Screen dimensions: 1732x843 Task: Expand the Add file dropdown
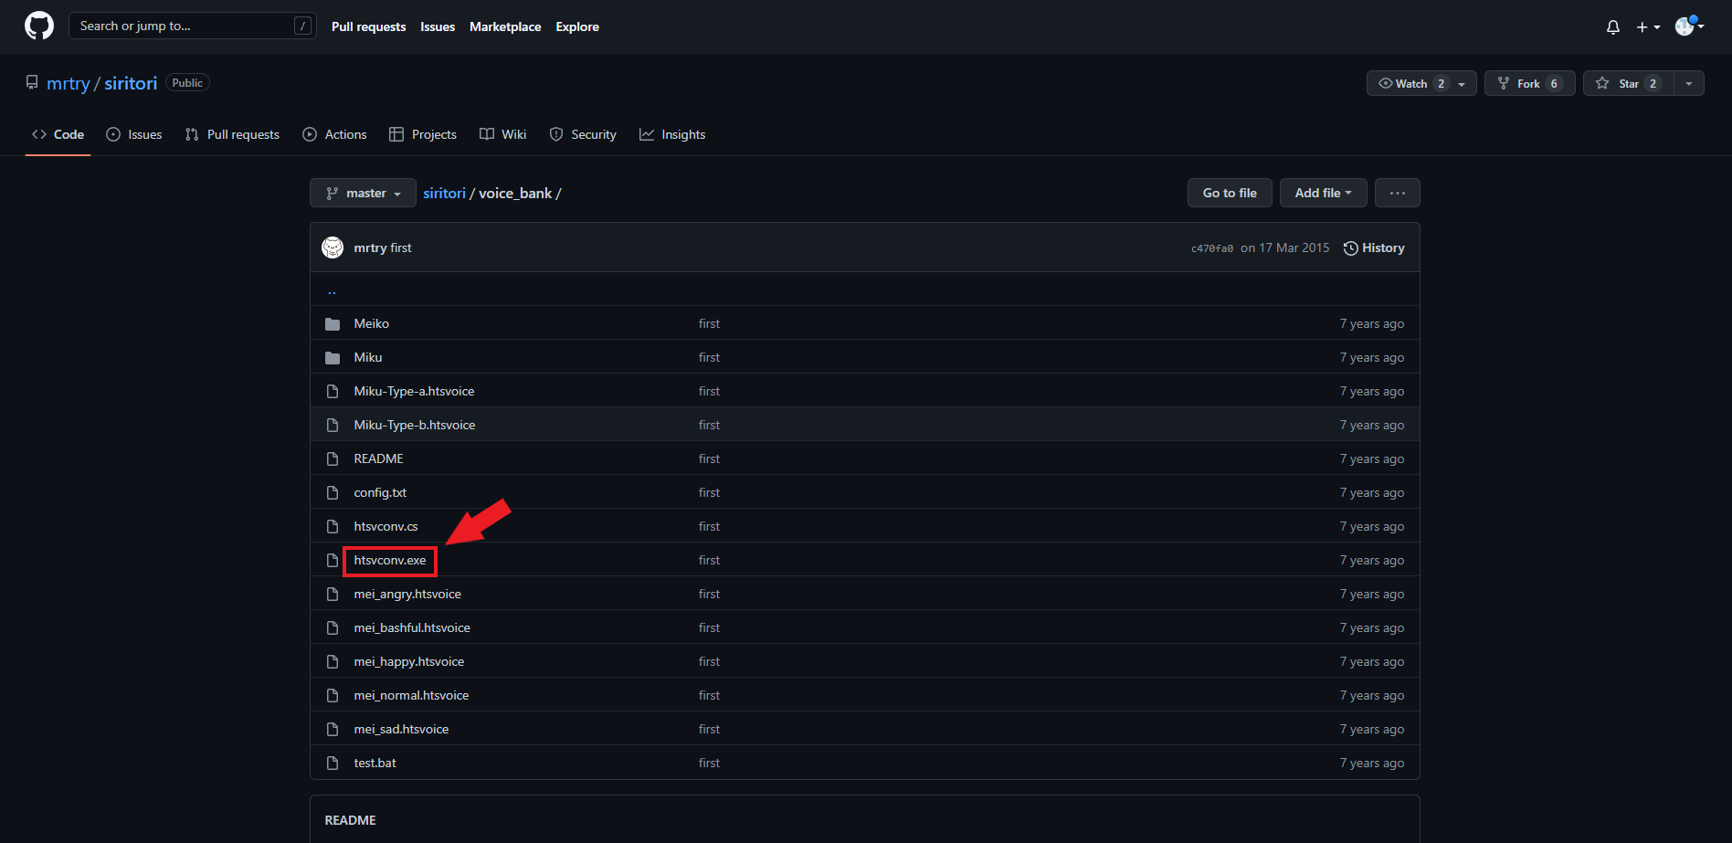[x=1323, y=193]
